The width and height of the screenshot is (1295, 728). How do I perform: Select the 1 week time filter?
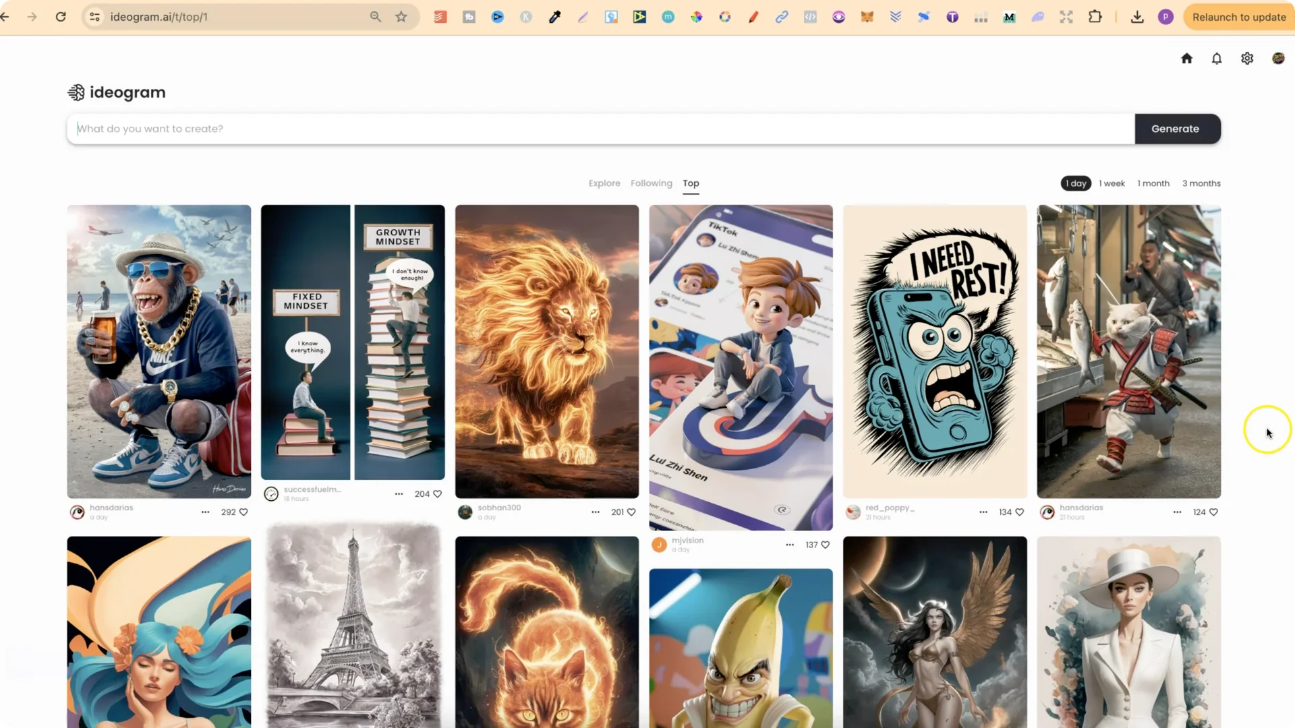[x=1112, y=183]
